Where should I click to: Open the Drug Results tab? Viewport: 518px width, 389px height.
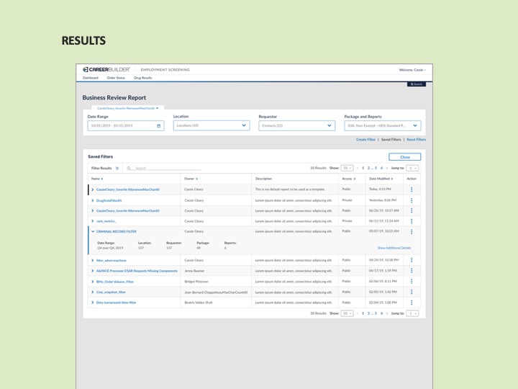pyautogui.click(x=142, y=78)
